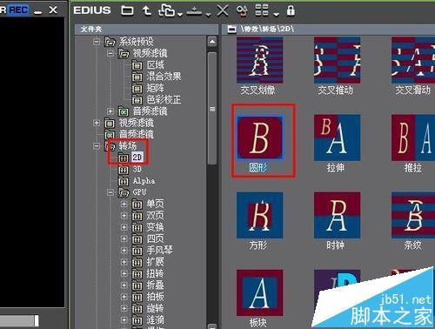Viewport: 435px width, 329px height.
Task: Click the slider handle at bottom left
Action: pyautogui.click(x=37, y=320)
